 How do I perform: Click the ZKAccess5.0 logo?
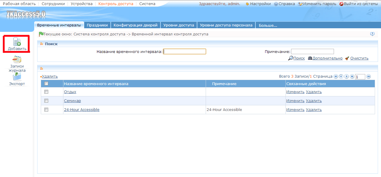point(26,14)
